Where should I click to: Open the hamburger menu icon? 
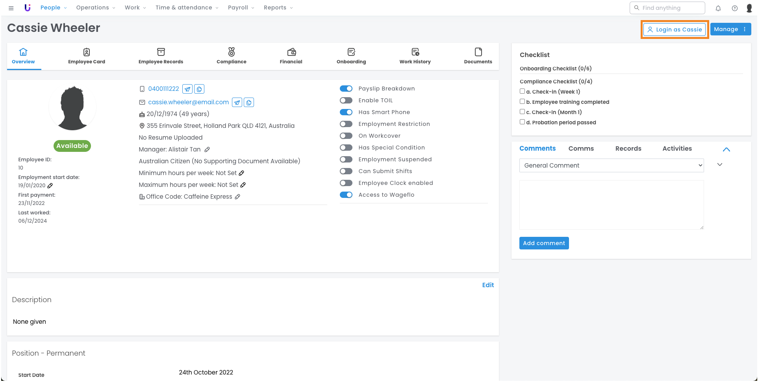point(11,8)
